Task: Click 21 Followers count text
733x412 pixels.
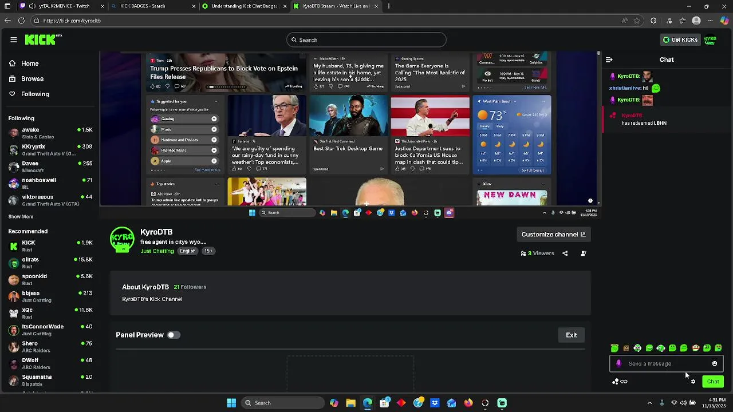Action: click(x=190, y=287)
